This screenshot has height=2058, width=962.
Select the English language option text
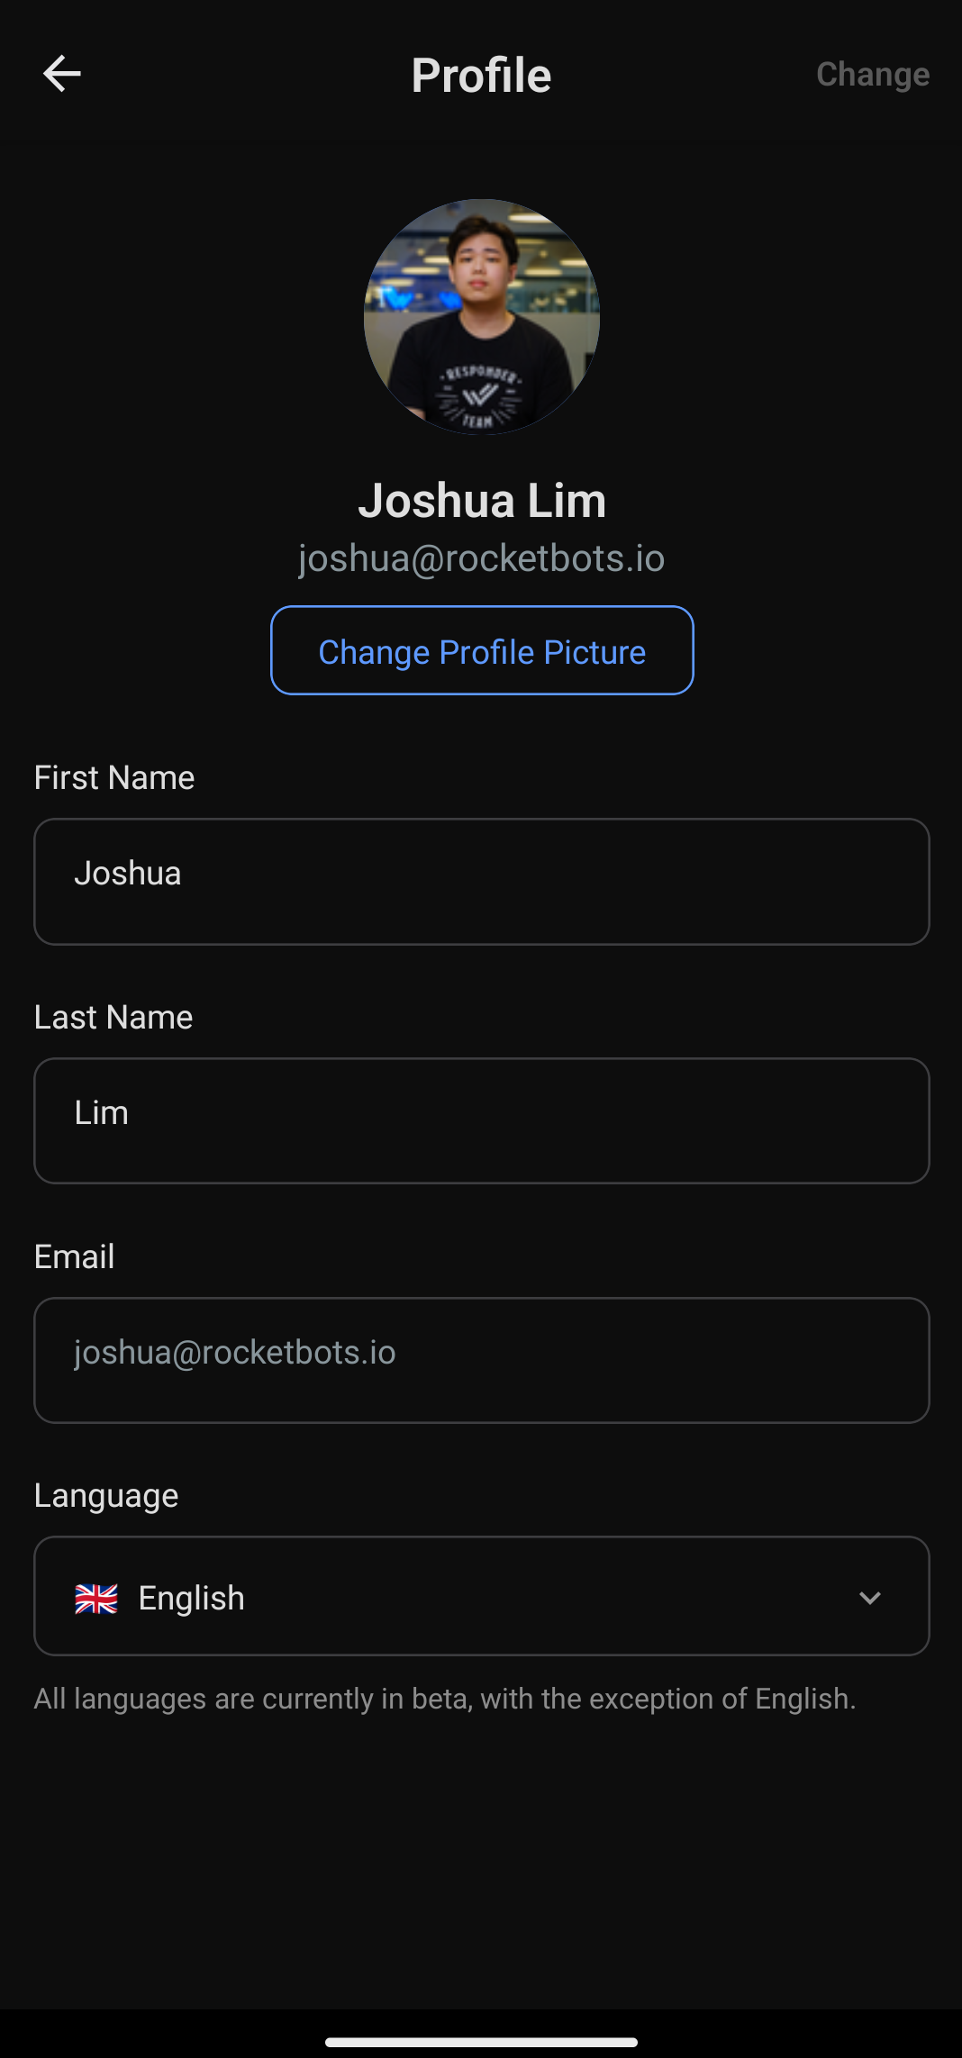tap(191, 1599)
